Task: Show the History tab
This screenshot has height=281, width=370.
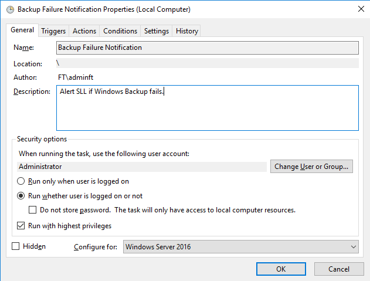Action: pos(187,31)
